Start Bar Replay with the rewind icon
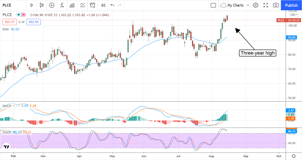The height and width of the screenshot is (160, 302). pos(103,5)
